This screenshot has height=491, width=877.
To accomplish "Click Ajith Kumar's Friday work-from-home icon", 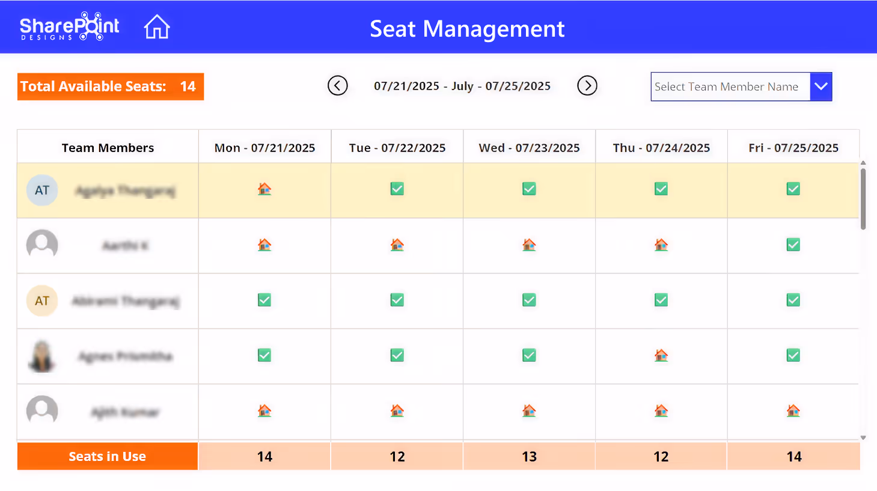I will pos(793,411).
